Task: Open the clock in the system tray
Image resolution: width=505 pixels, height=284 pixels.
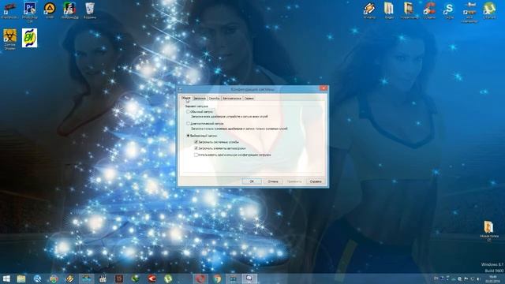Action: [492, 278]
